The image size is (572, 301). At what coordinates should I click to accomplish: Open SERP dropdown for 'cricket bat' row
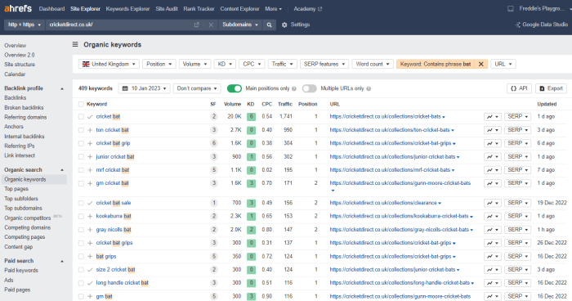[517, 116]
